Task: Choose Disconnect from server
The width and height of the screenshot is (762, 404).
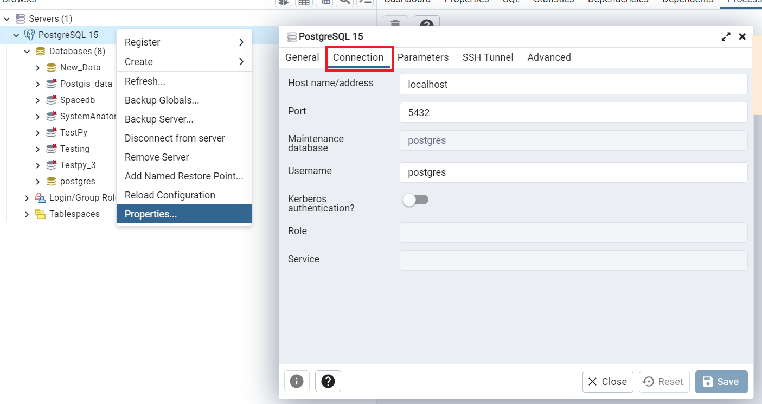Action: pos(184,138)
